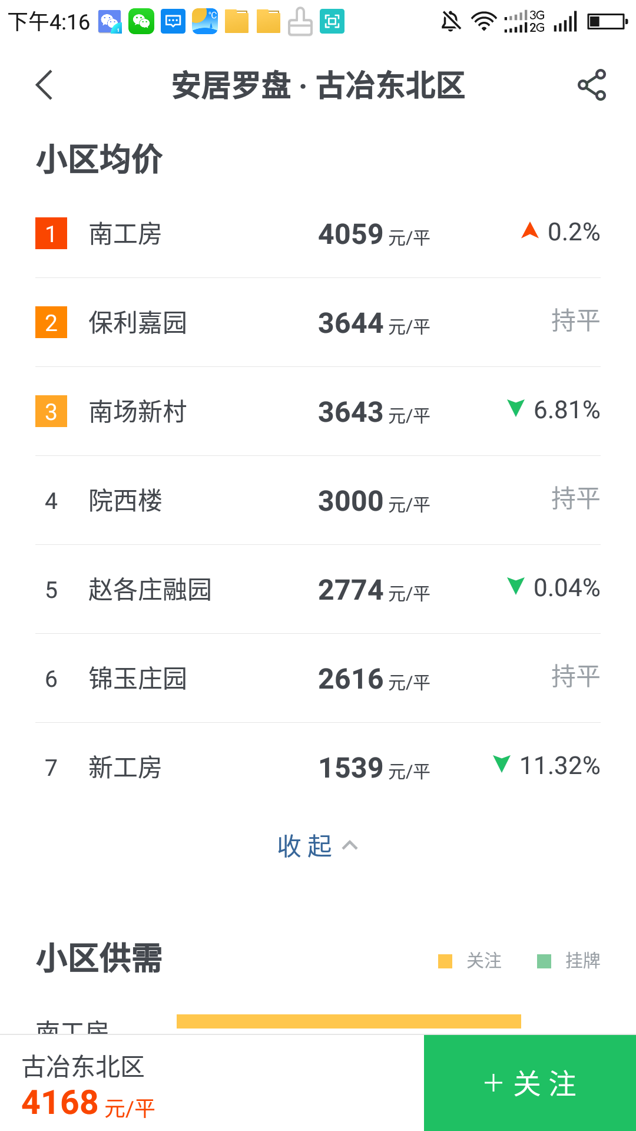Tap the WeChat status bar icon
This screenshot has height=1131, width=636.
click(x=141, y=22)
